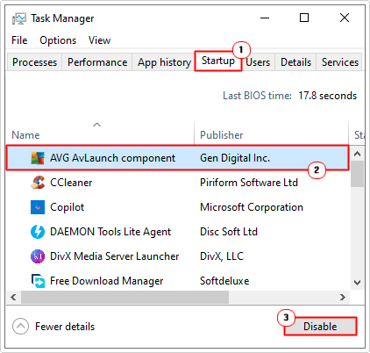Click the horizontal scrollbar right arrow

[x=343, y=298]
